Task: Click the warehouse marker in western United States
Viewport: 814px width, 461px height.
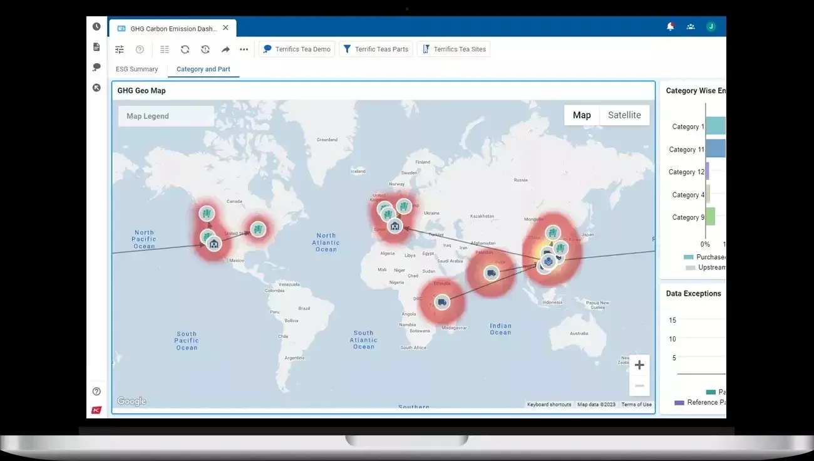Action: click(214, 244)
